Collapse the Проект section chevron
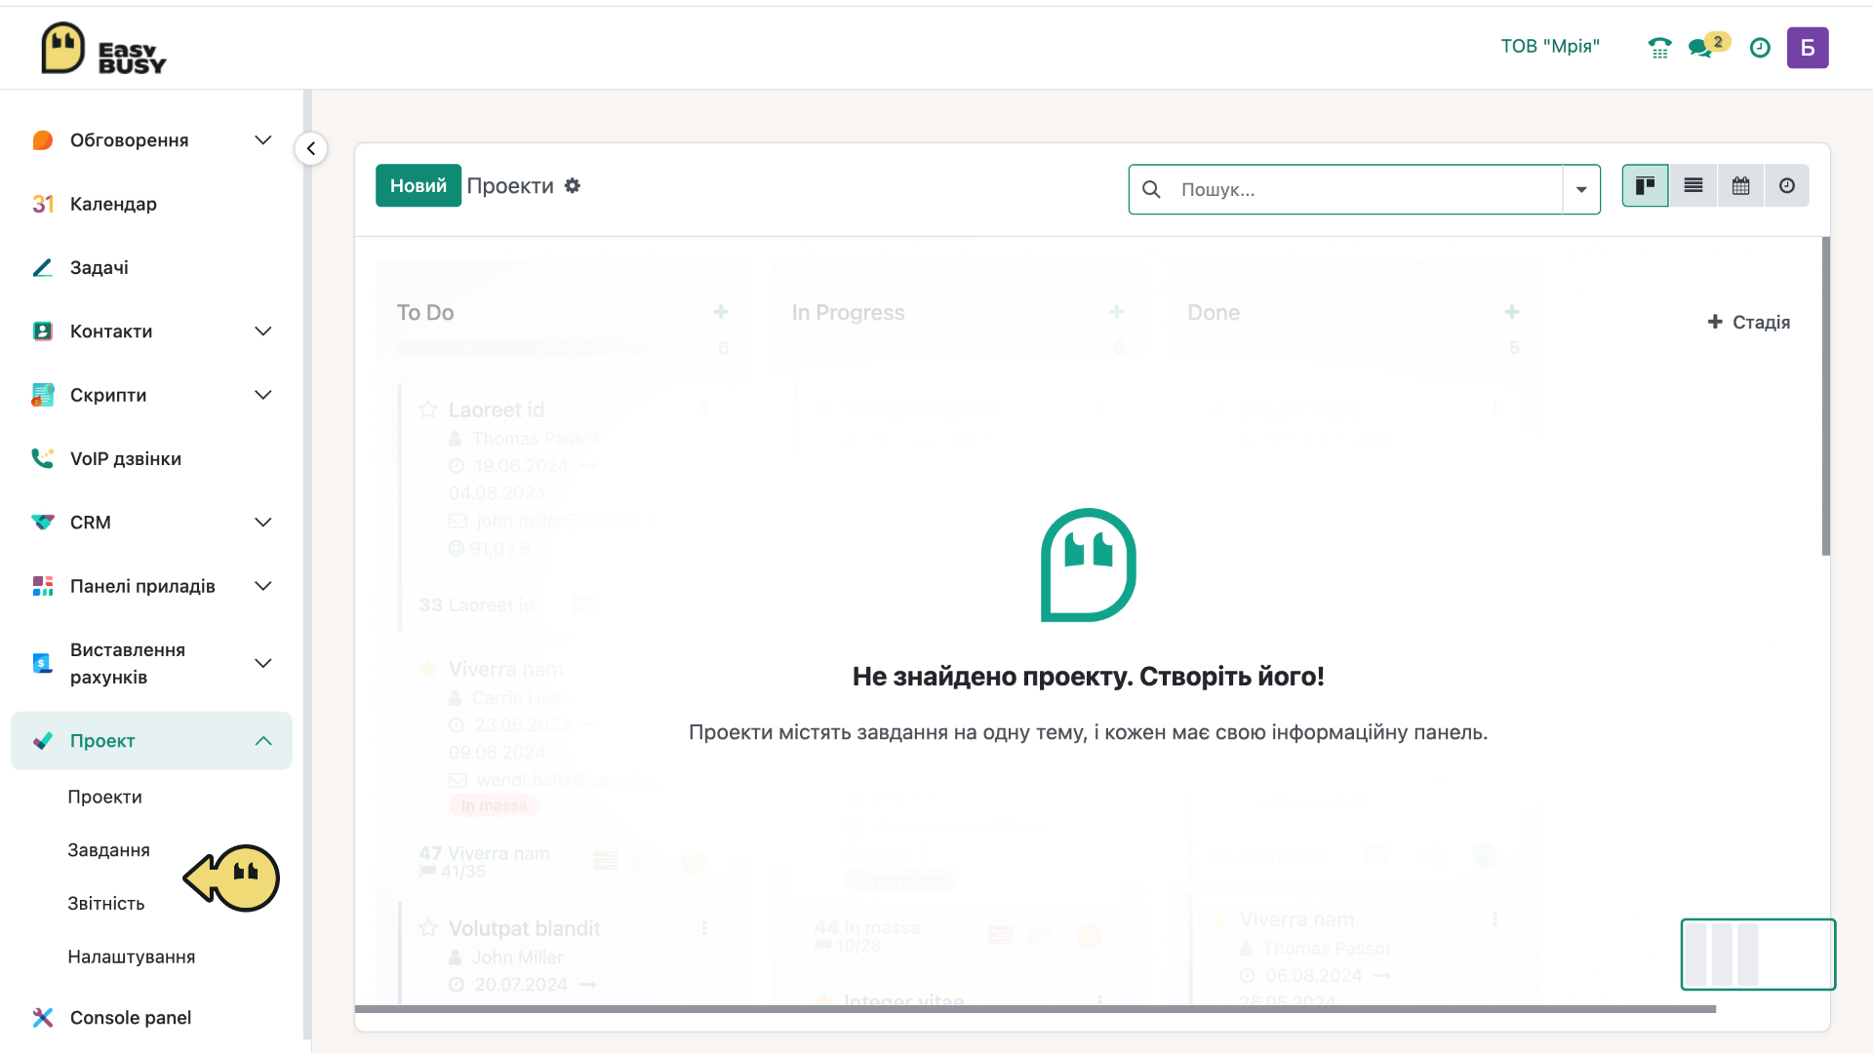The height and width of the screenshot is (1053, 1873). [x=263, y=741]
